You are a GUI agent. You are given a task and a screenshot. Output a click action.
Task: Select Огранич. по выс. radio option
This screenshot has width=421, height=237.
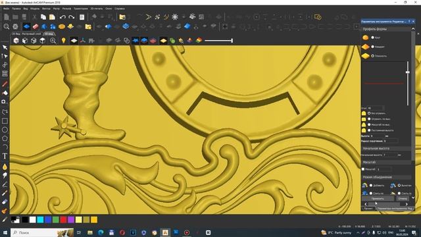click(x=369, y=119)
